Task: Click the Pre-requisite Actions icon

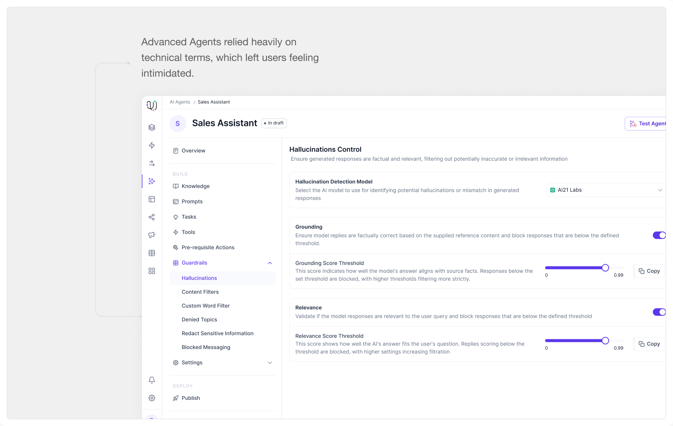Action: pyautogui.click(x=176, y=247)
